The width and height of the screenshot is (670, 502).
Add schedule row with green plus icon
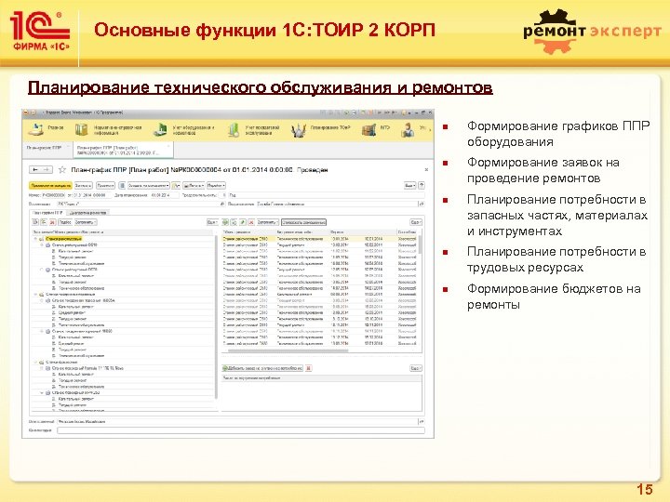[225, 222]
